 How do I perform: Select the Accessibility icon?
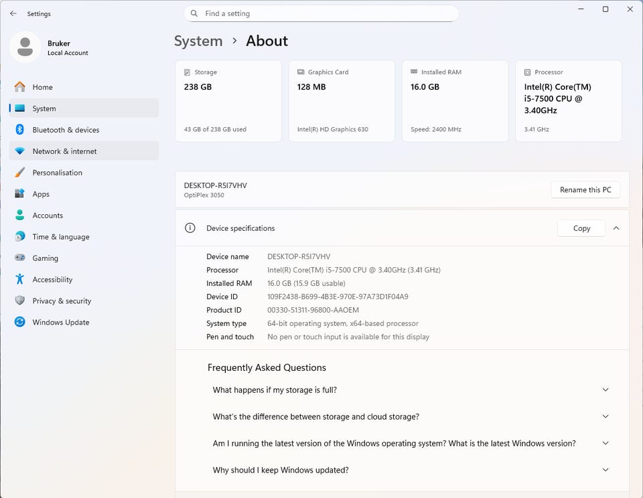[x=19, y=280]
